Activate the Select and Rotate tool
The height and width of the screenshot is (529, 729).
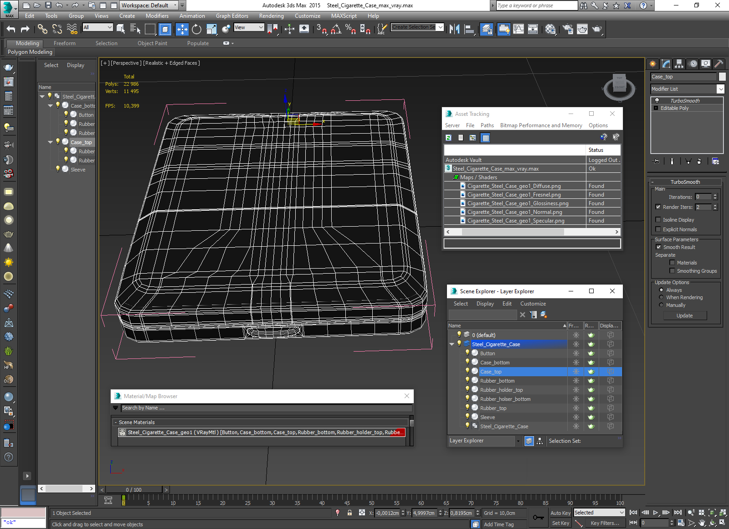(x=196, y=29)
